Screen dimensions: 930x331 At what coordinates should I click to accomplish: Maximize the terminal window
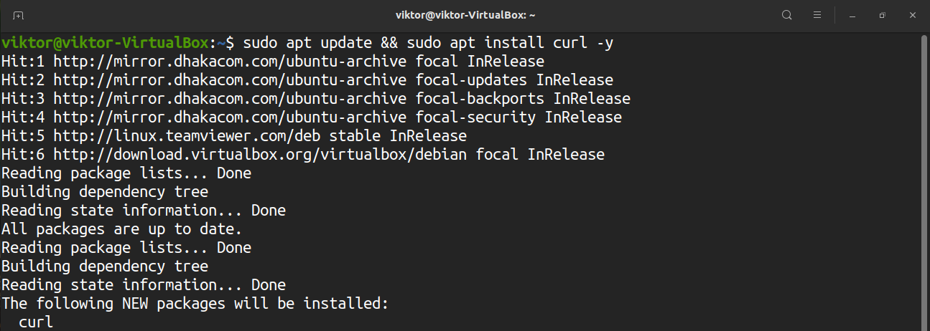[x=883, y=15]
